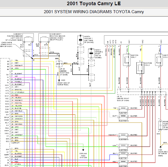
Task: Click the 'DASH HARN, lower right end of dash' note
Action: pyautogui.click(x=6, y=44)
